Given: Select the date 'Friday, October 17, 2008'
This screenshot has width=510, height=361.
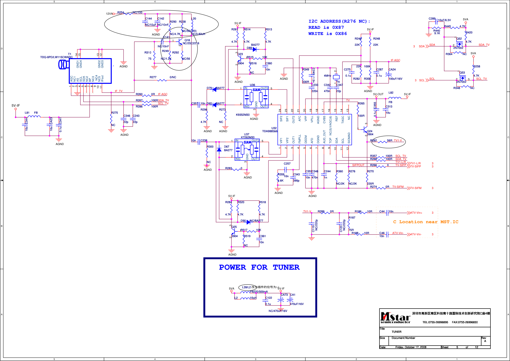Looking at the screenshot, I should tap(411, 347).
